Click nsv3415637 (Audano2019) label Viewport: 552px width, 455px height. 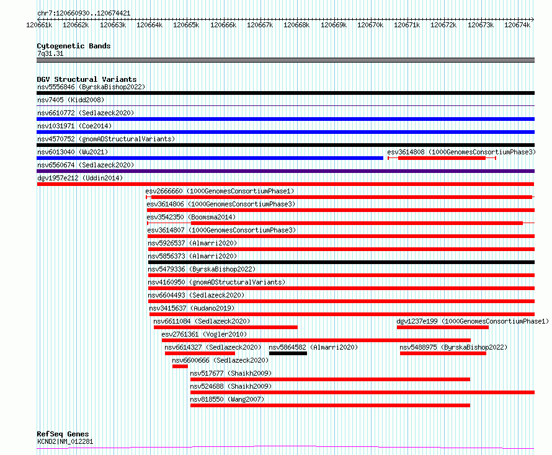[x=192, y=308]
